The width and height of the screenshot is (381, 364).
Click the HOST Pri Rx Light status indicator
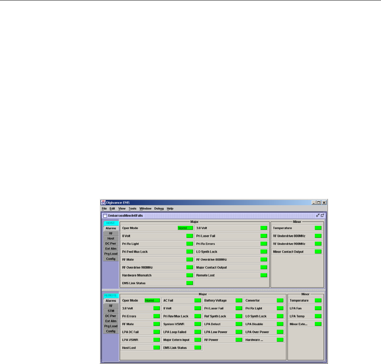(x=190, y=244)
